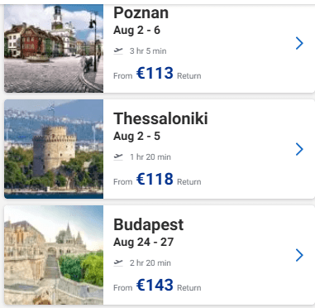The image size is (315, 308).
Task: Select the Budapest destination title
Action: tap(149, 225)
